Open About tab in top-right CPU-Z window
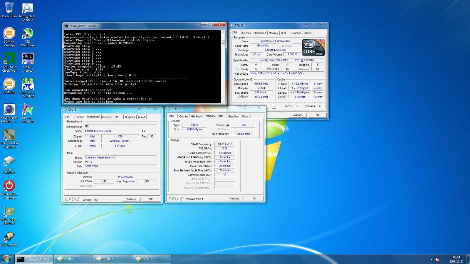Image resolution: width=470 pixels, height=264 pixels. [x=308, y=33]
